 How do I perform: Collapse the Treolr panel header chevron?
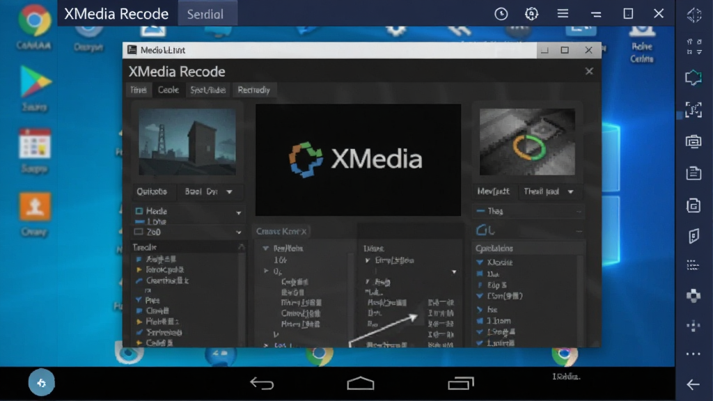click(241, 247)
